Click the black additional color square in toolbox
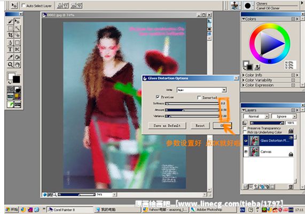 tap(16, 79)
